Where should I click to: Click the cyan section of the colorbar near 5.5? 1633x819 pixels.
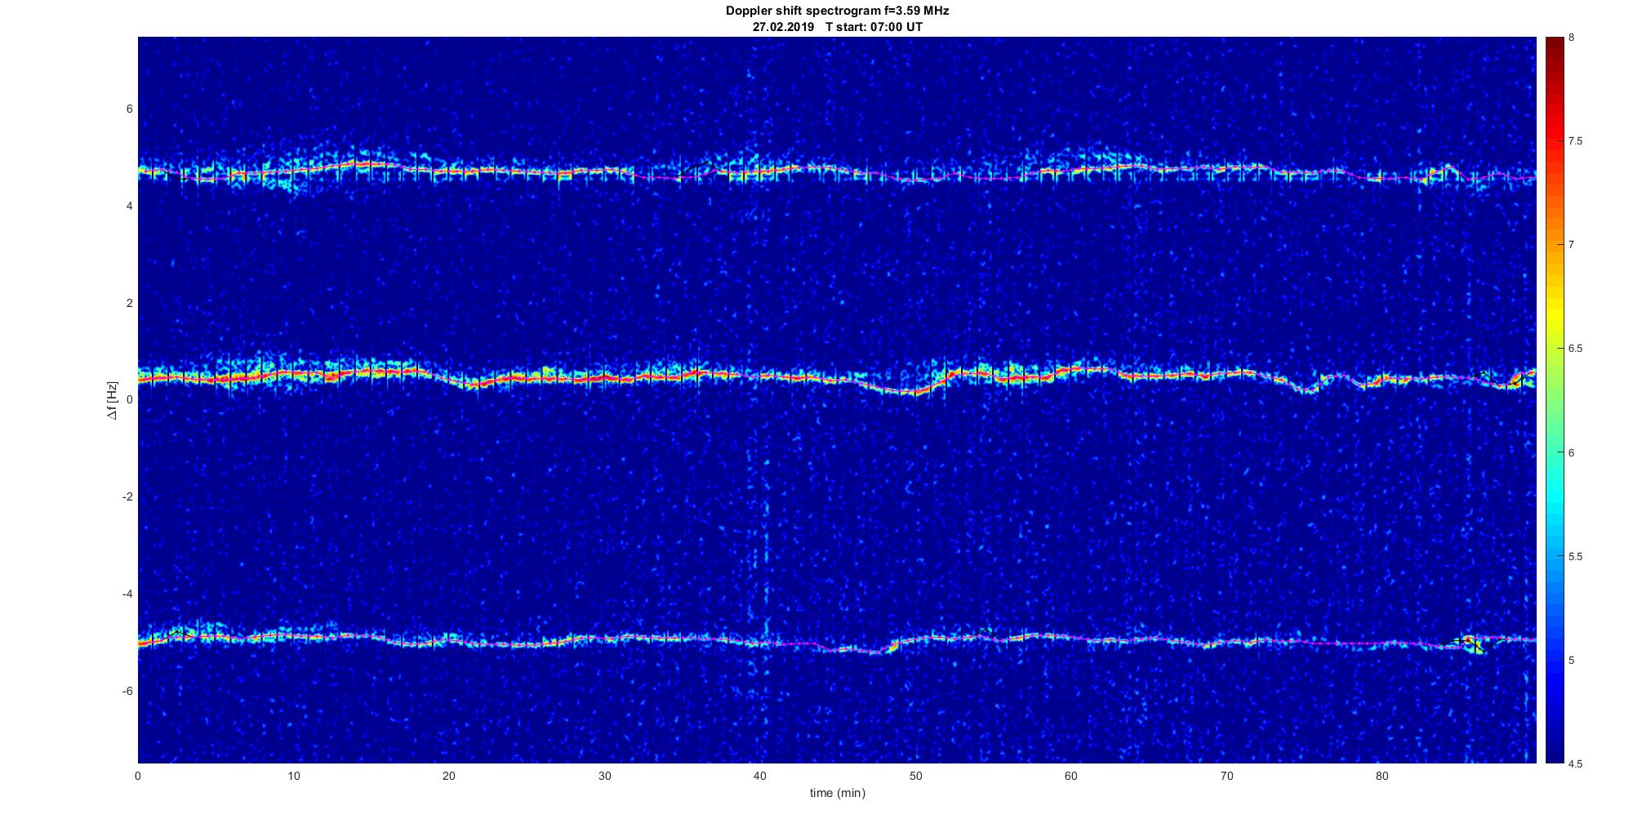[x=1554, y=557]
